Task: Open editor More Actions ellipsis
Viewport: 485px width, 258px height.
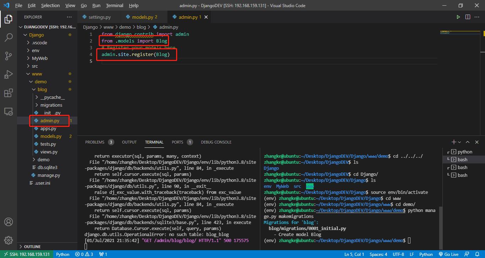Action: click(478, 17)
